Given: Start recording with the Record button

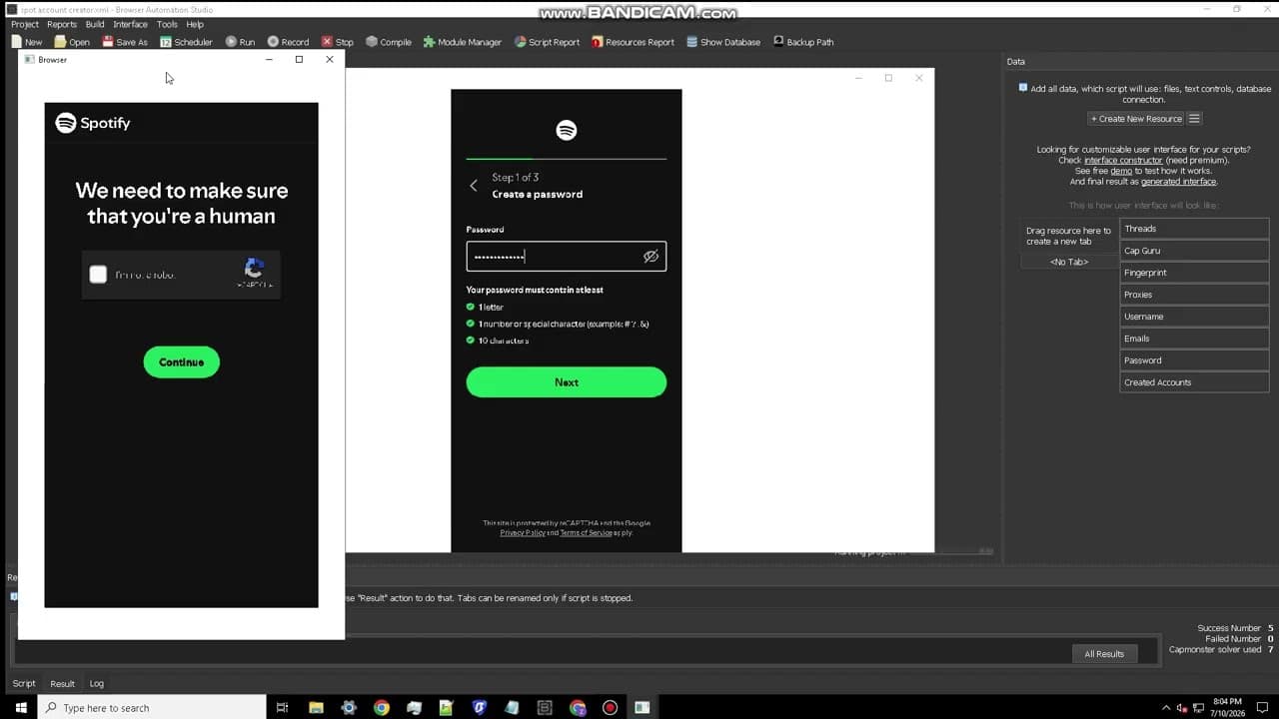Looking at the screenshot, I should pos(288,42).
